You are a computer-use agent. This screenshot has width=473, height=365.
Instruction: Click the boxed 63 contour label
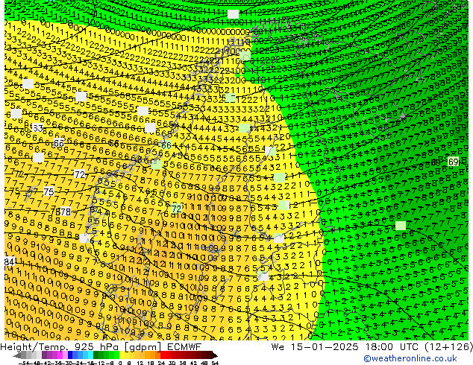tap(38, 128)
